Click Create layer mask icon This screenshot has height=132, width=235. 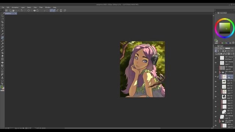[229, 54]
